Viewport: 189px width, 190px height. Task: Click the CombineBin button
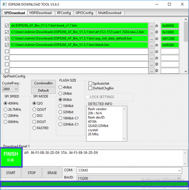click(43, 83)
